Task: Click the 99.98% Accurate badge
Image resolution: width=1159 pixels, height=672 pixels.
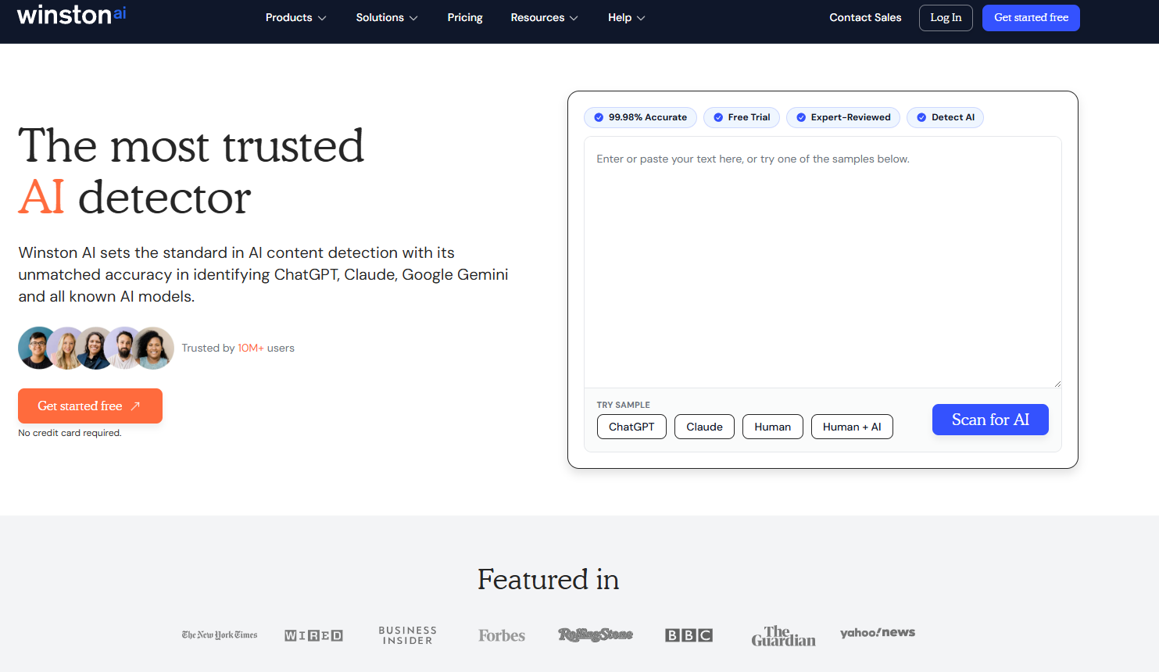Action: [640, 117]
